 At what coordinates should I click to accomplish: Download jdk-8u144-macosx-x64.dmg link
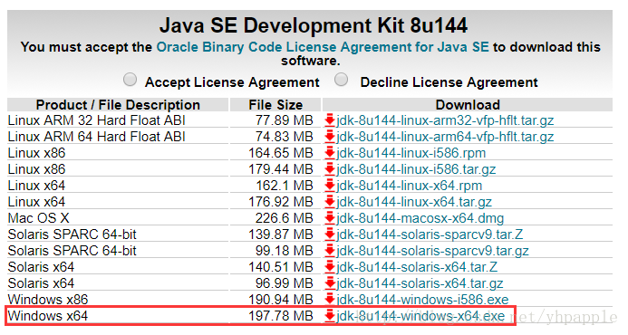click(420, 218)
